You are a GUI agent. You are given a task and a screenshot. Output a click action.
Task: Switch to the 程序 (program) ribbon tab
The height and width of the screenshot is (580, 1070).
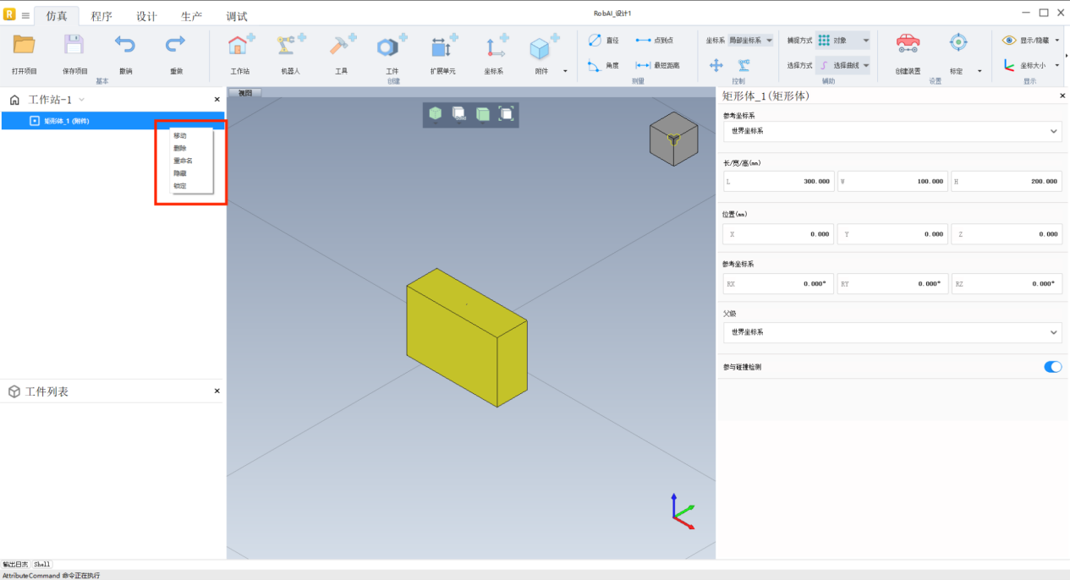point(102,16)
